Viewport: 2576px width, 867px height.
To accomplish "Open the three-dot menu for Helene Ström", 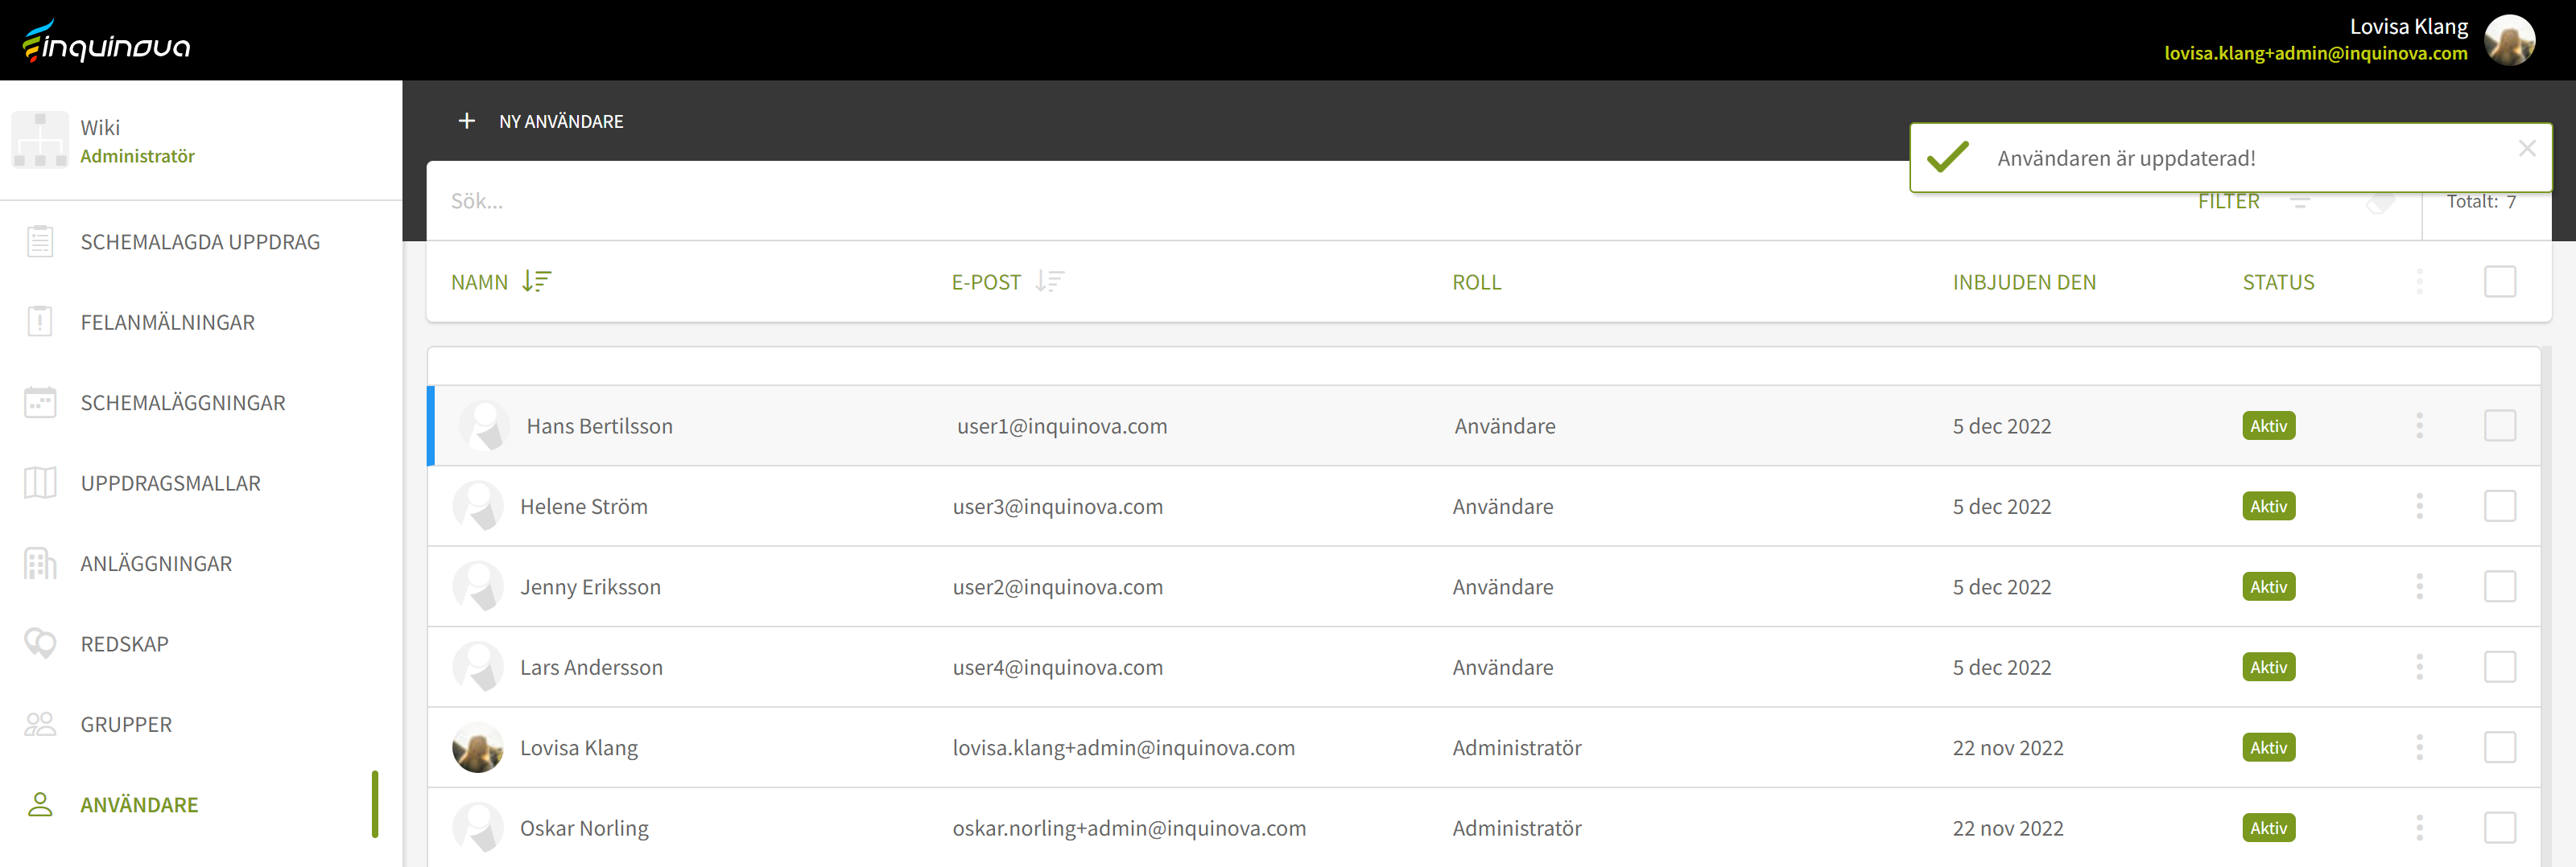I will click(x=2419, y=507).
